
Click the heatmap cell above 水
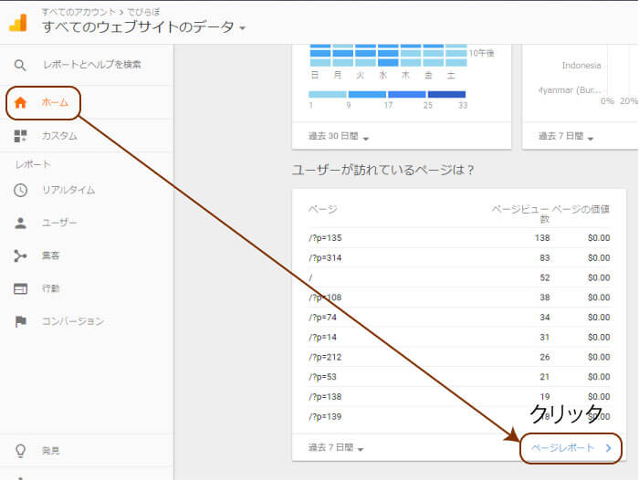click(x=388, y=62)
